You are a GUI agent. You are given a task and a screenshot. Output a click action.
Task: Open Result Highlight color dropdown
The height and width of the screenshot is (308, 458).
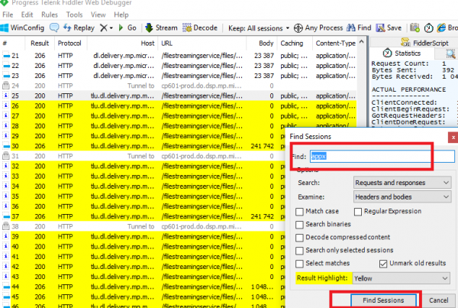coord(402,279)
